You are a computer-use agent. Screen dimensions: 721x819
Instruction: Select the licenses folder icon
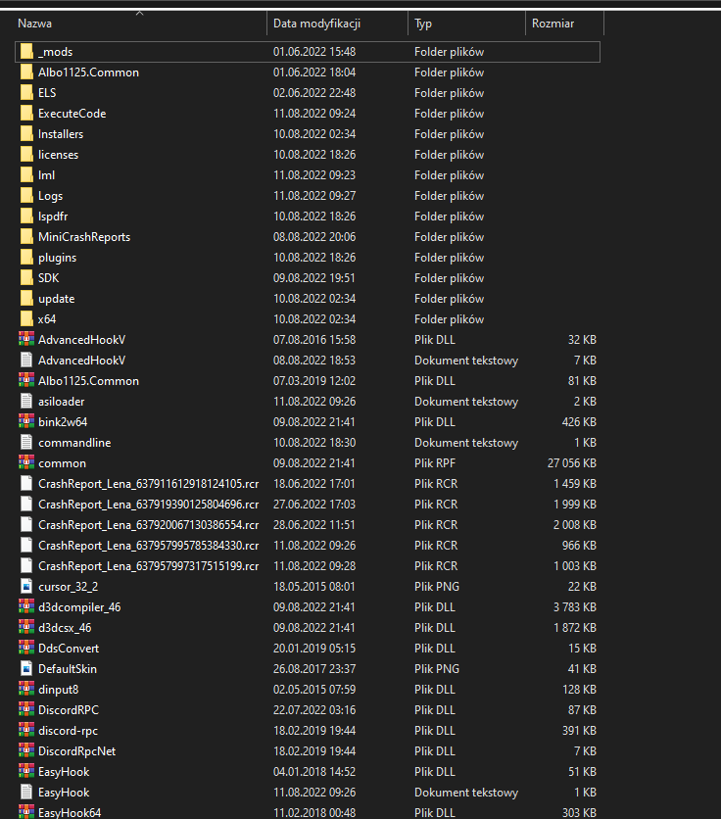(x=26, y=155)
